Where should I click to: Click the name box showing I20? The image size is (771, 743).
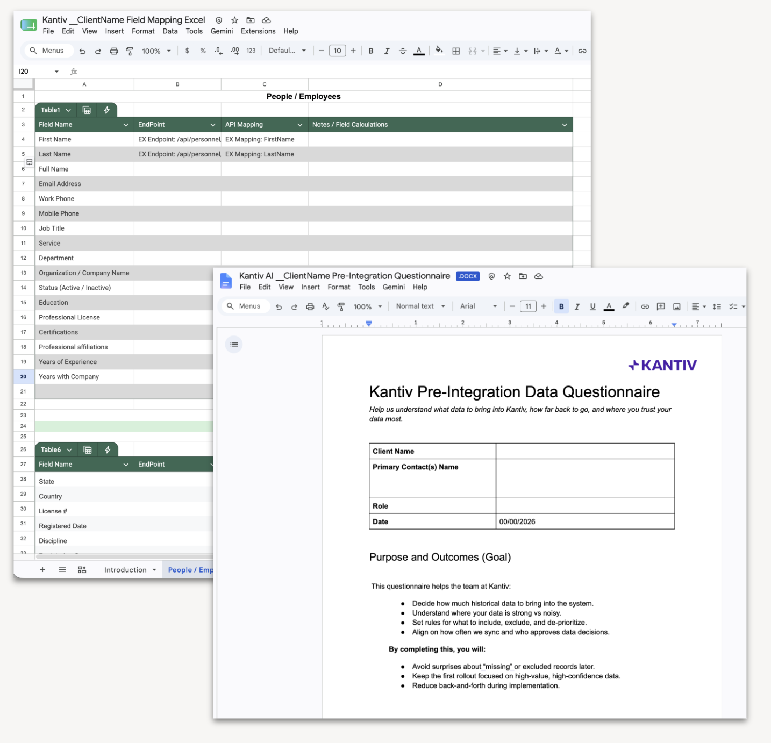pyautogui.click(x=38, y=72)
